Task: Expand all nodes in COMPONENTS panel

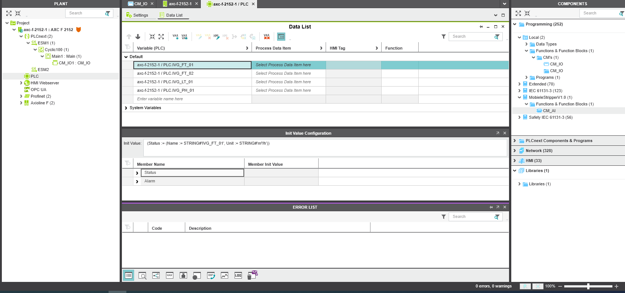Action: pos(518,13)
